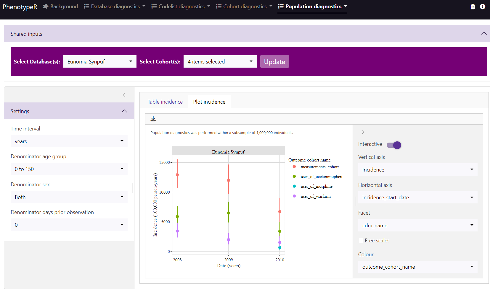Click the 2009 measurements_cohort data point
This screenshot has width=490, height=302.
228,180
